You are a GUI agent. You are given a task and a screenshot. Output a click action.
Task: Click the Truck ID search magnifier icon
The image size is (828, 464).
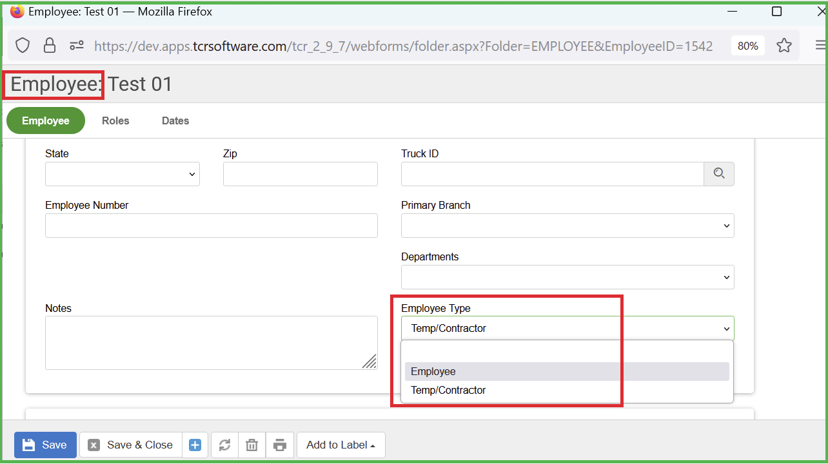[719, 173]
